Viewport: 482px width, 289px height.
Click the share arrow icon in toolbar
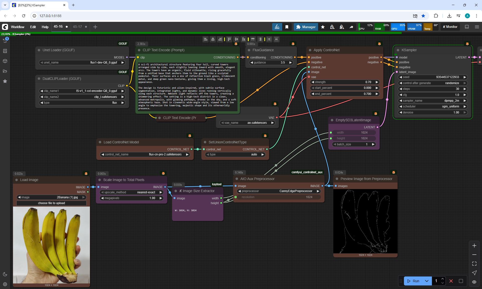click(x=351, y=27)
